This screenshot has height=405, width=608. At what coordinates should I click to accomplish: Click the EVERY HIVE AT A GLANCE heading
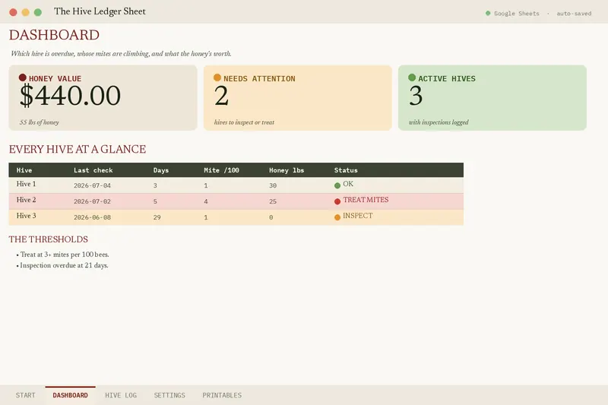point(78,149)
